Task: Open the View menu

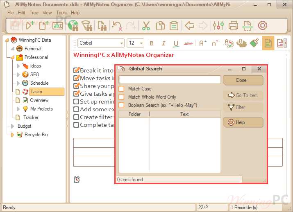Action: pos(47,13)
